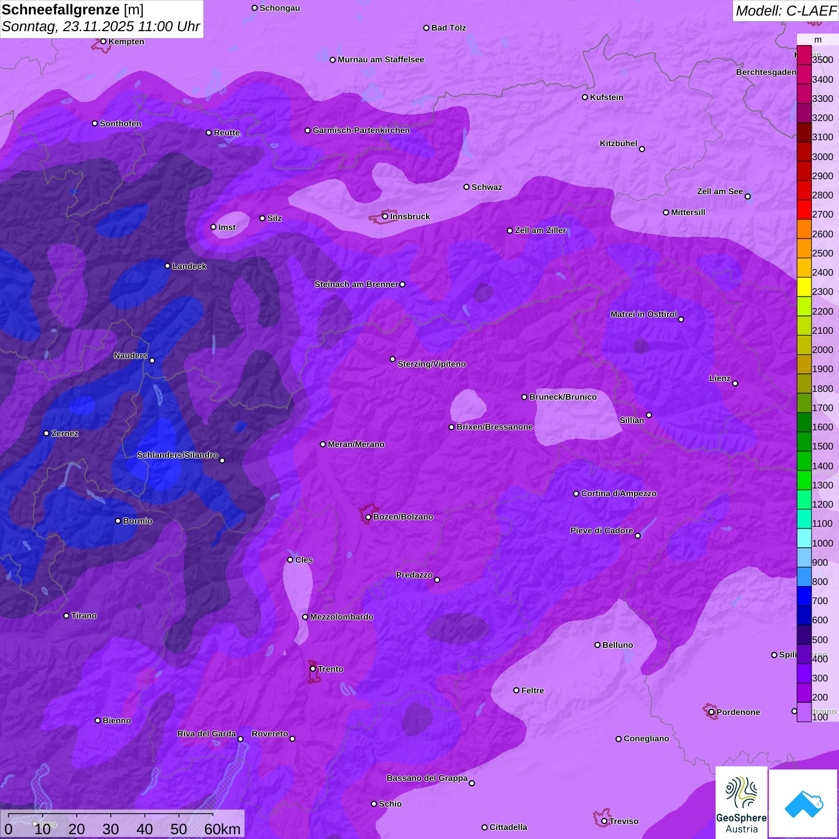This screenshot has width=839, height=839.
Task: Click the Landeck label
Action: click(189, 266)
